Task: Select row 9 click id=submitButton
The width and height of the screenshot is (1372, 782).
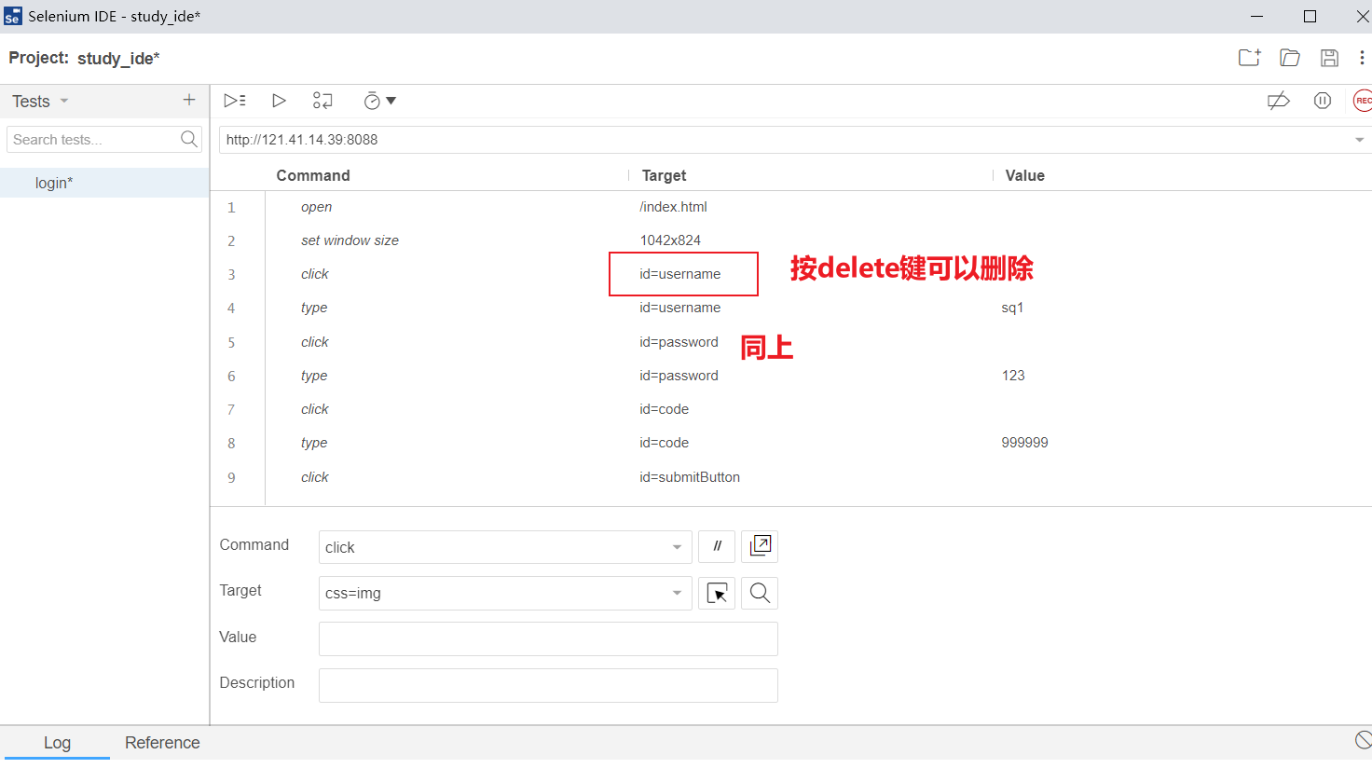Action: tap(790, 477)
